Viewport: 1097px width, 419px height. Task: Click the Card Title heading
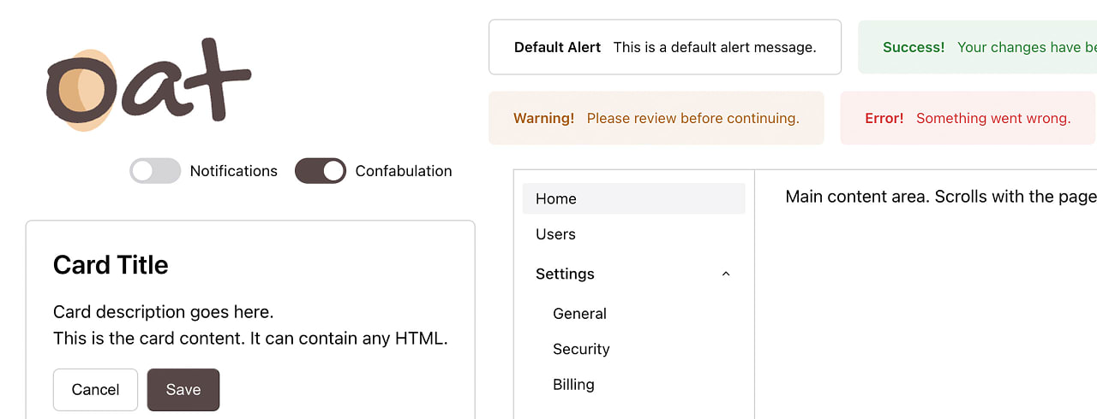coord(111,265)
